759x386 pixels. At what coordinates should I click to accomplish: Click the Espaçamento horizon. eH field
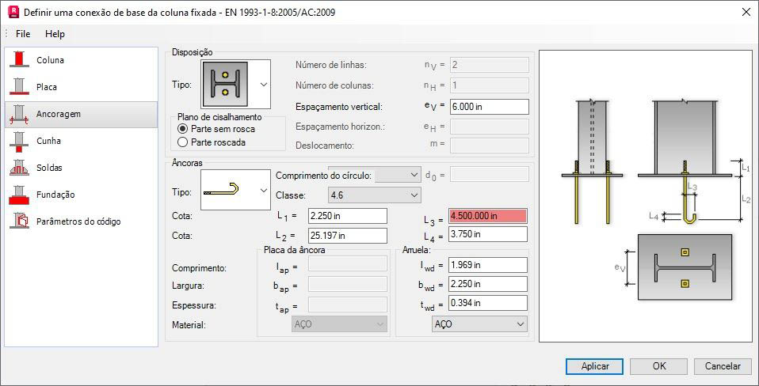(x=489, y=127)
